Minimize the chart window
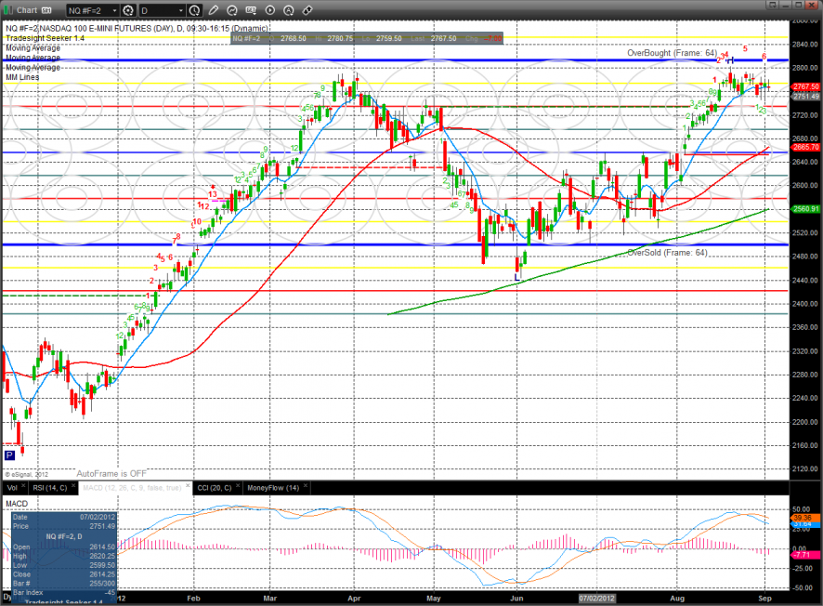823x606 pixels. click(x=785, y=5)
